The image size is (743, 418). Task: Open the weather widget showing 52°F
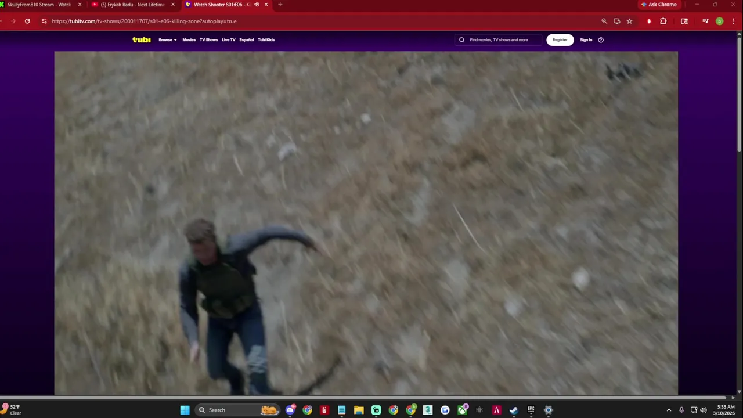(12, 410)
